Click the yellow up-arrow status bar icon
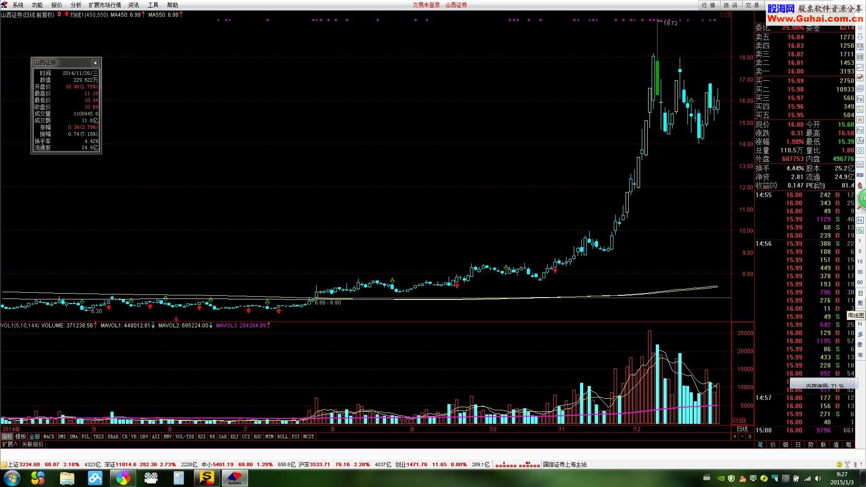866x487 pixels. [839, 464]
